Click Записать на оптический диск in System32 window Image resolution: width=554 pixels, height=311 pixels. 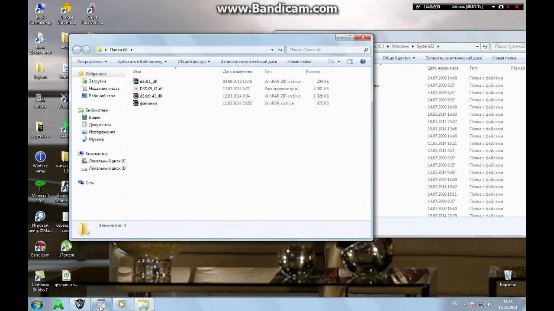(454, 58)
